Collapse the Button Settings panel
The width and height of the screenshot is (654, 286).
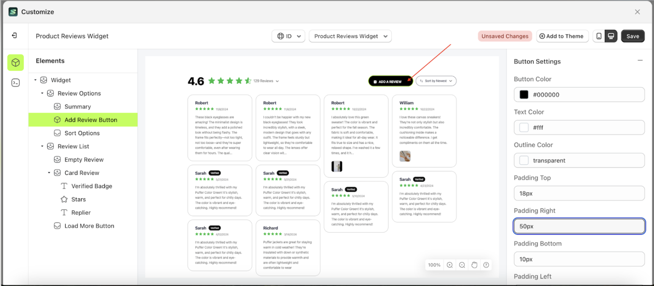(x=640, y=60)
